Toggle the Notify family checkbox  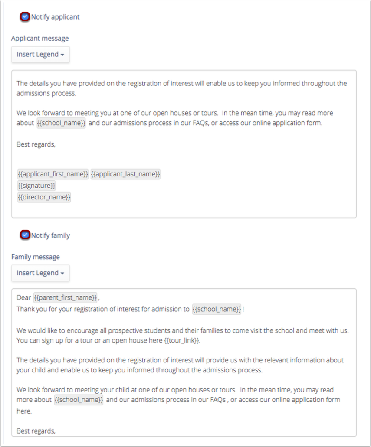25,235
